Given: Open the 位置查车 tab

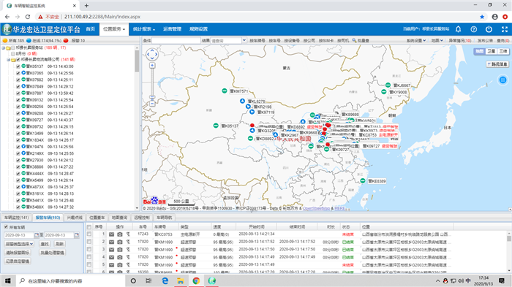Looking at the screenshot, I should [x=97, y=218].
